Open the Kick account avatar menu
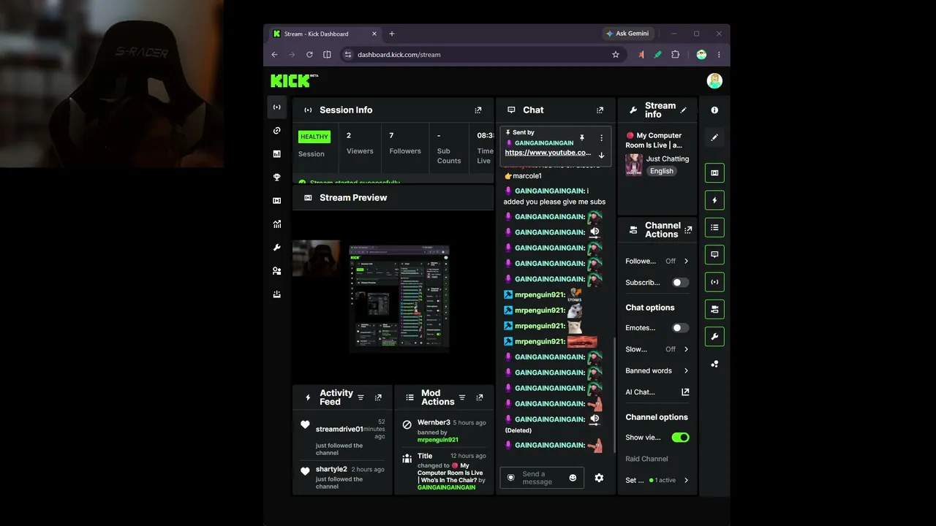Image resolution: width=936 pixels, height=526 pixels. (714, 80)
